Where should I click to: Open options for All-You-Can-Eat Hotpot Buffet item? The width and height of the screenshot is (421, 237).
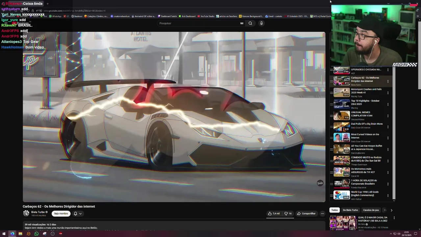(x=388, y=149)
